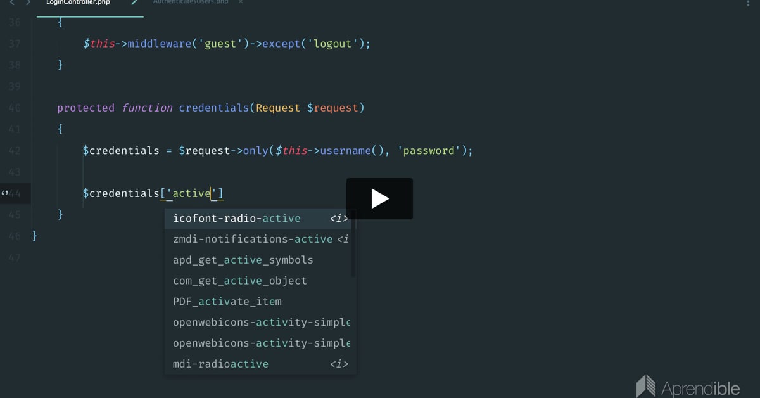Click the pencil icon beside LoginController.php tab
The height and width of the screenshot is (398, 760).
coord(135,3)
